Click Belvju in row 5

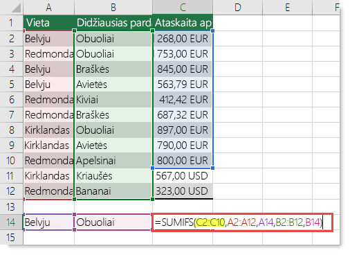point(48,85)
